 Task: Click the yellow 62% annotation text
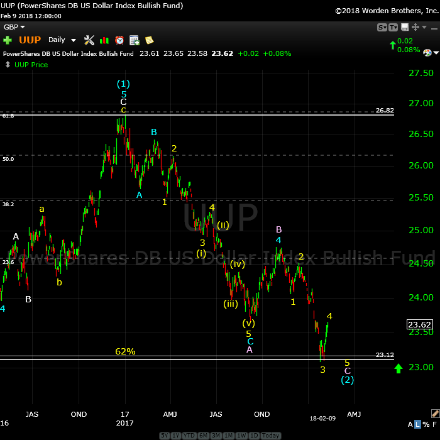click(125, 351)
